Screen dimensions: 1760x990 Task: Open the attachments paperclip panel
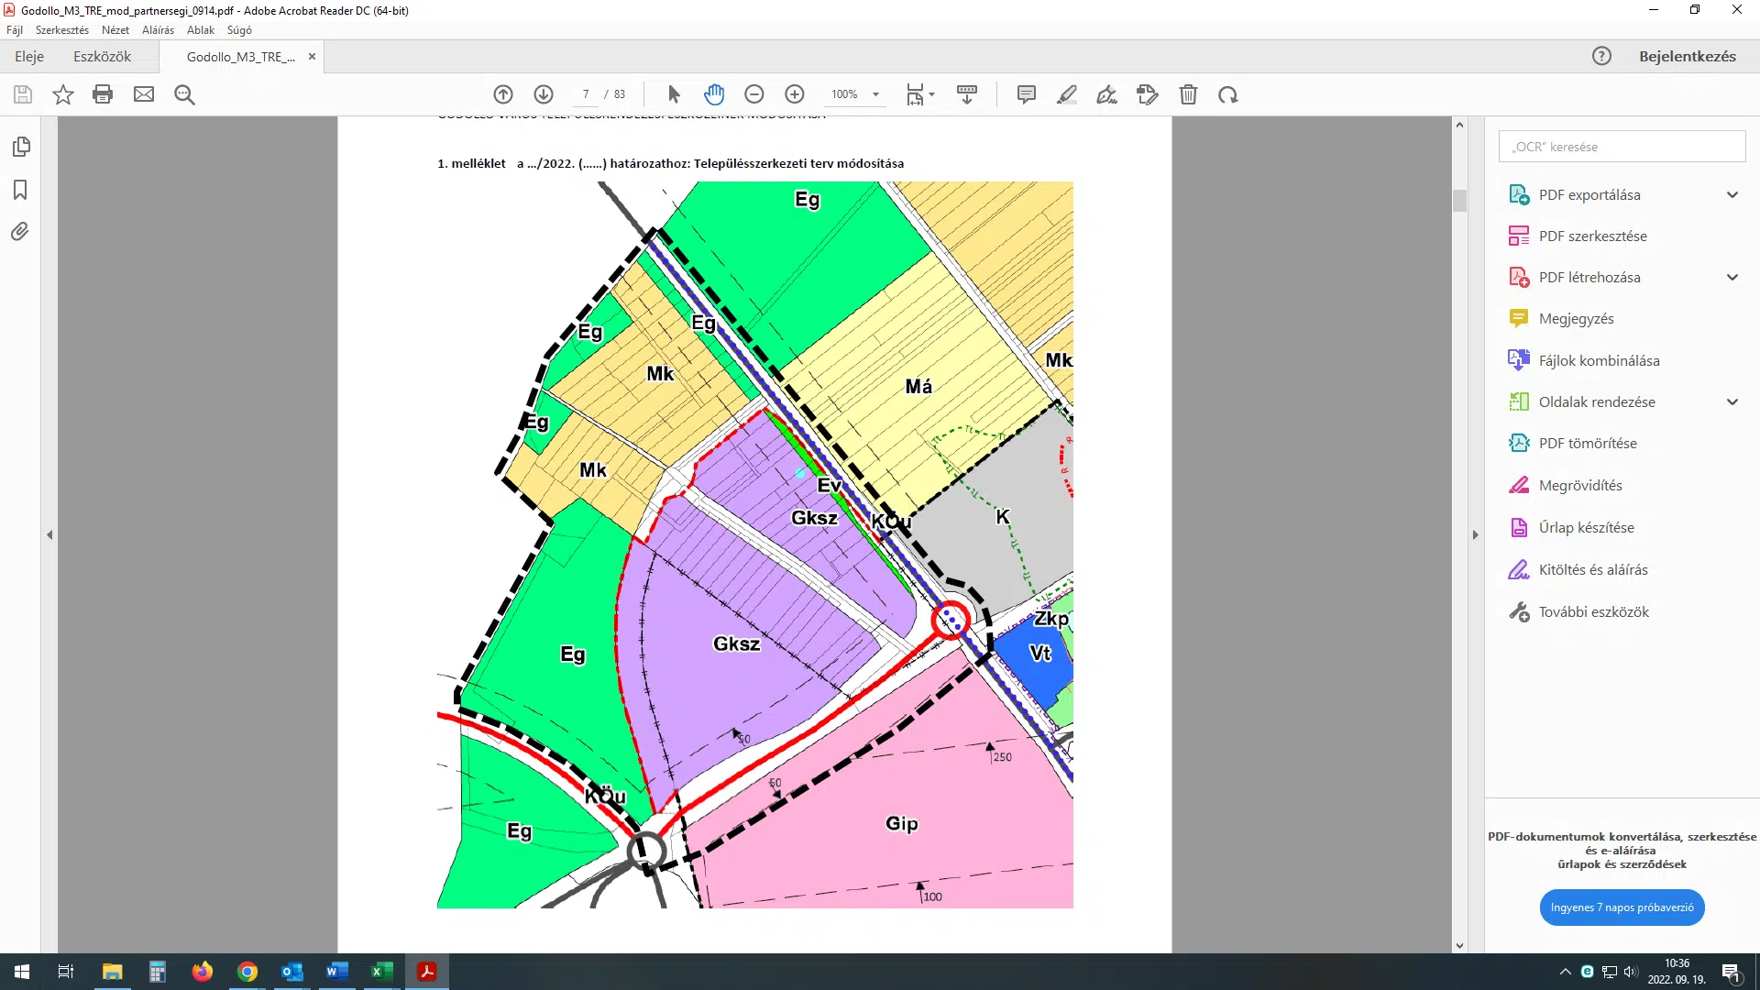click(x=20, y=232)
